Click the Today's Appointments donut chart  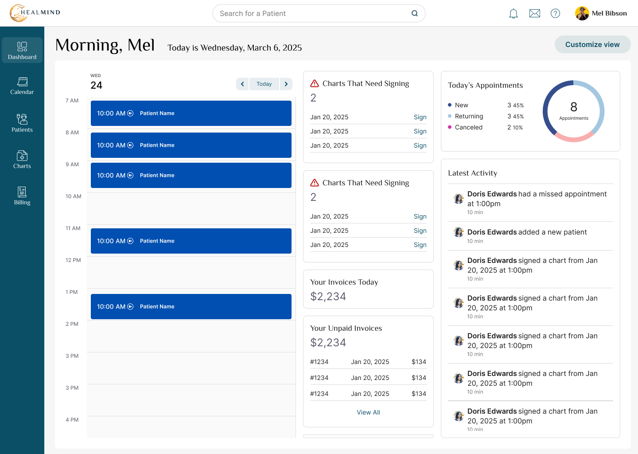[x=574, y=111]
